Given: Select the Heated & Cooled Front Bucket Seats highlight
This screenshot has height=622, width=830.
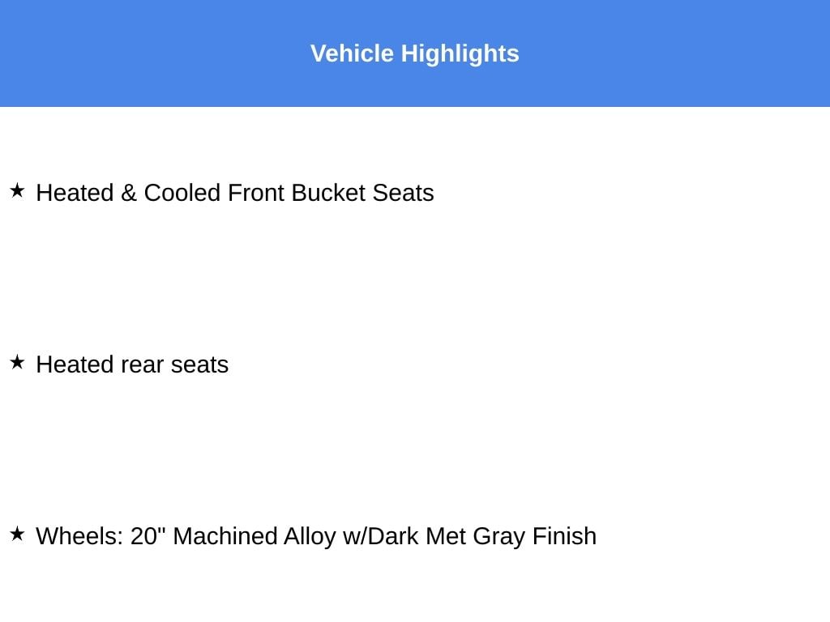Looking at the screenshot, I should (x=235, y=193).
